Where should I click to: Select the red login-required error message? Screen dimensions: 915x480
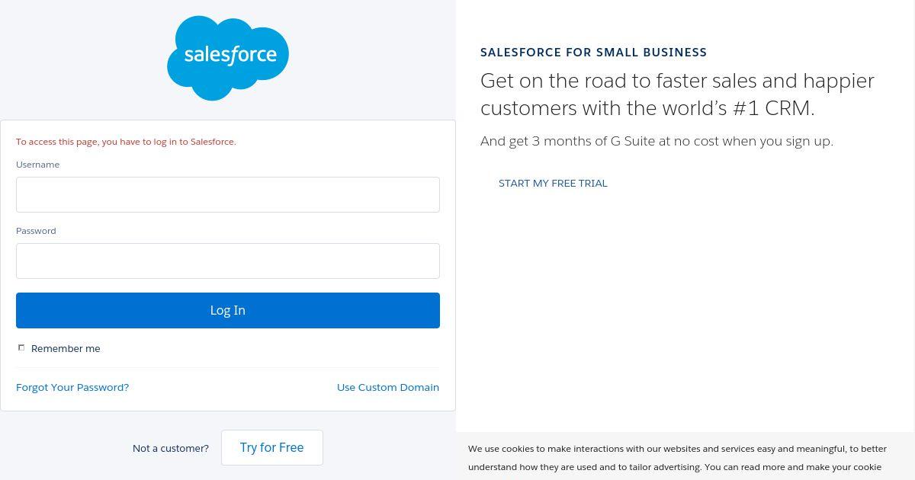(x=126, y=142)
